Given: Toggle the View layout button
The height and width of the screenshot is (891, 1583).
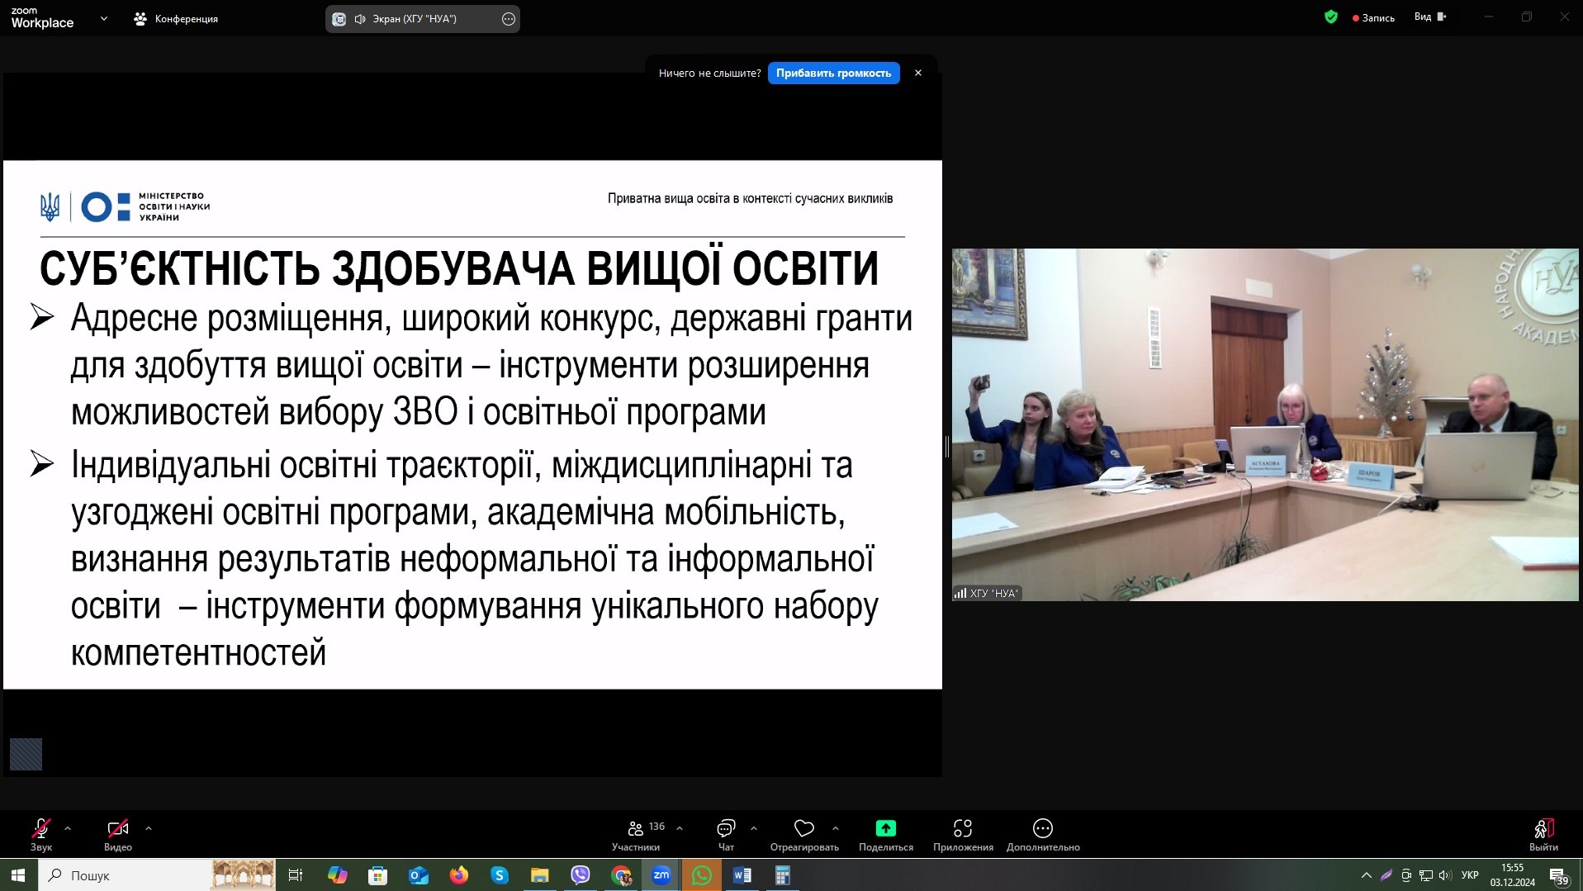Looking at the screenshot, I should 1430,17.
